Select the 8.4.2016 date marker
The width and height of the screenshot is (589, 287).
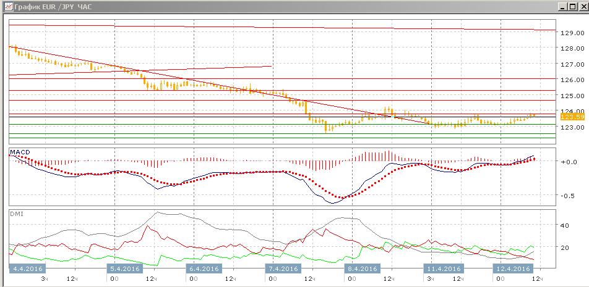[x=362, y=269]
